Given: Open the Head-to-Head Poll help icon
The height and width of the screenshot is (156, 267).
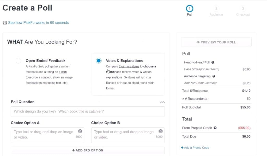Looking at the screenshot, I should pos(213,62).
